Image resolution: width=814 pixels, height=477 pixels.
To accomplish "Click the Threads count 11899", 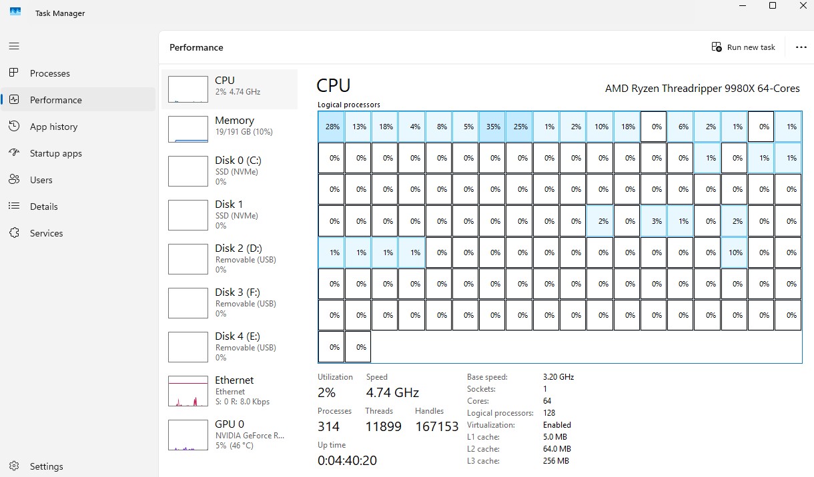I will point(383,426).
